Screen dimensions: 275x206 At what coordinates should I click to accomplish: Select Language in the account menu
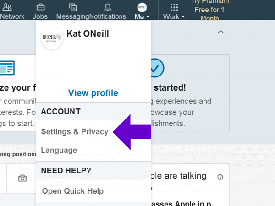(x=59, y=150)
